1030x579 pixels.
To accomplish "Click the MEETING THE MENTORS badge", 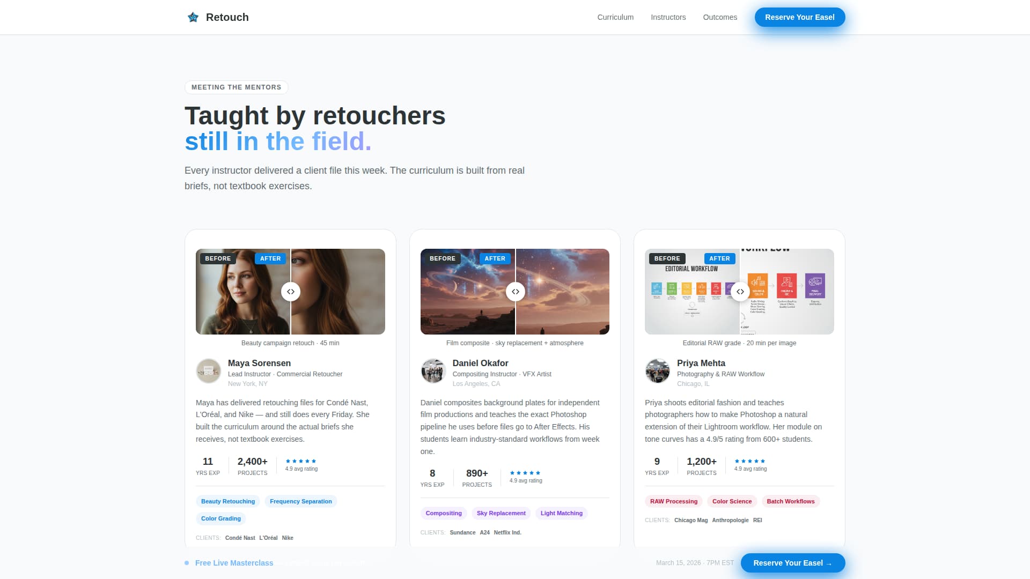I will [236, 87].
